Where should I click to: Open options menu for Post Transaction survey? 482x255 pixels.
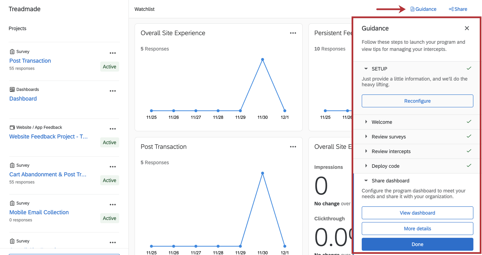tap(113, 53)
